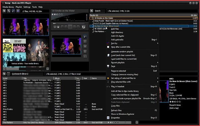Click the [Add a tag] link
Screen dimensions: 200x126
point(174,108)
